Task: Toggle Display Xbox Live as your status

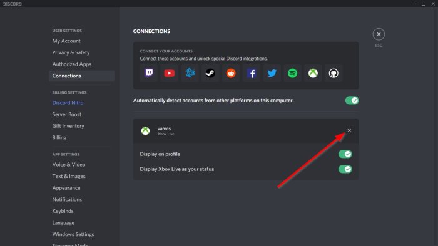Action: (345, 169)
